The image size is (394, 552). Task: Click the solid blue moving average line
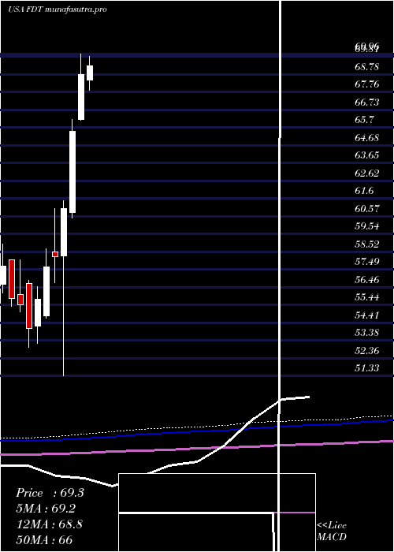(197, 431)
